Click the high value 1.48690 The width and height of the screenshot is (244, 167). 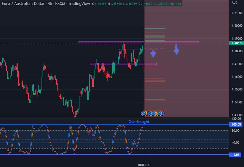tap(116, 4)
